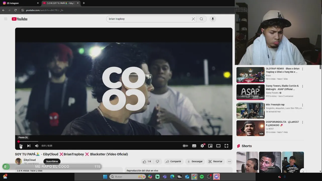Screen dimensions: 322x181
Task: Go back in browser history
Action: pyautogui.click(x=3, y=10)
